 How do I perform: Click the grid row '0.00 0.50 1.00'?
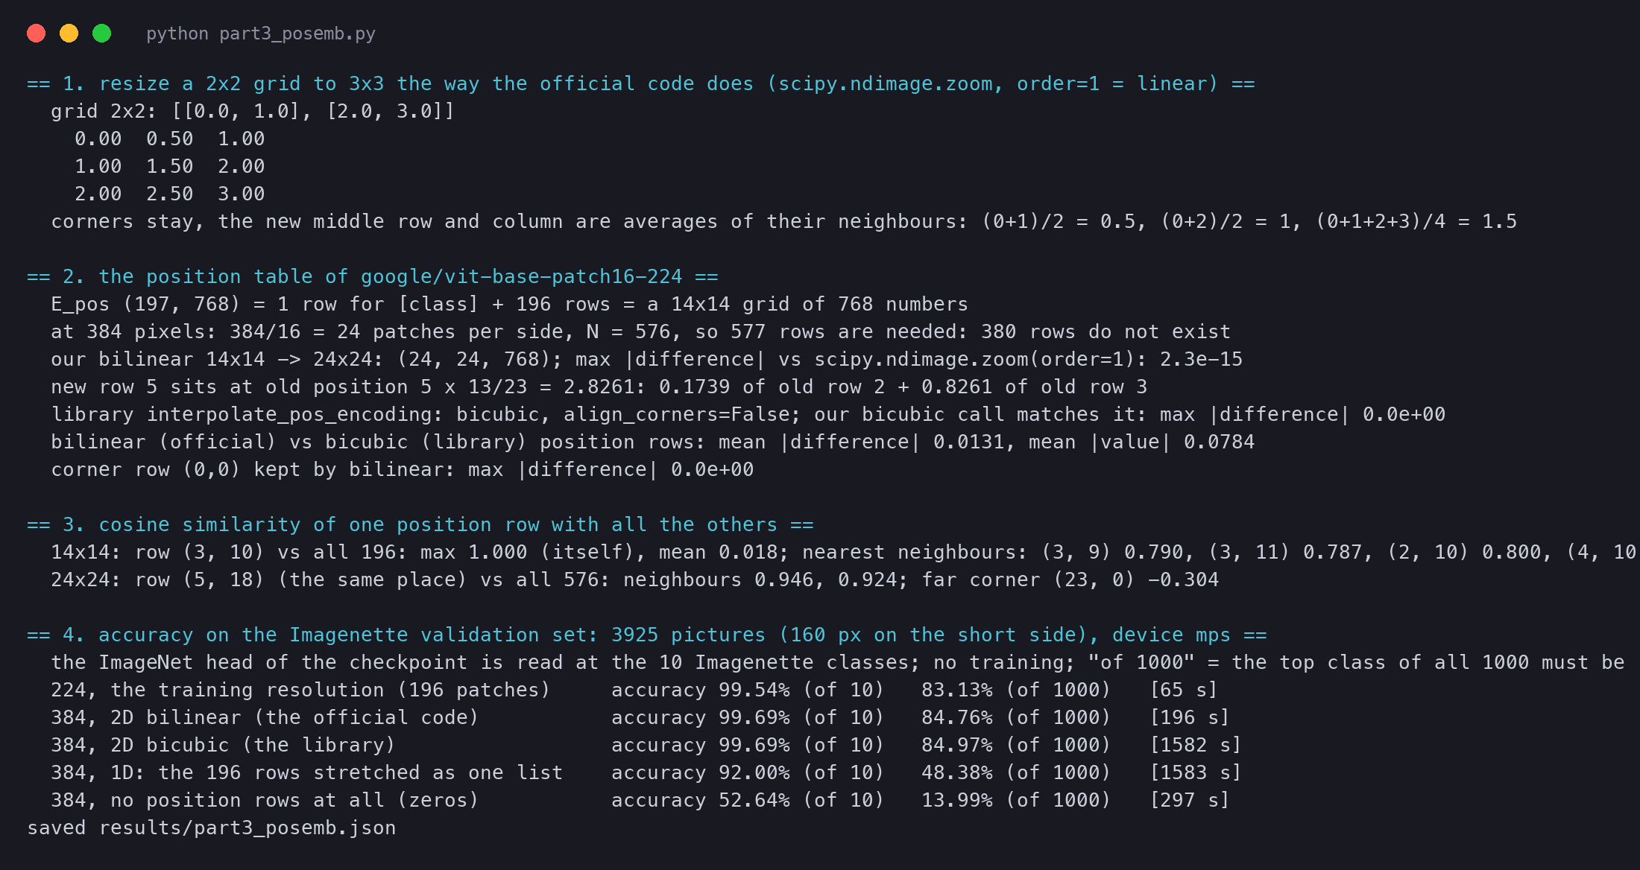(x=170, y=139)
